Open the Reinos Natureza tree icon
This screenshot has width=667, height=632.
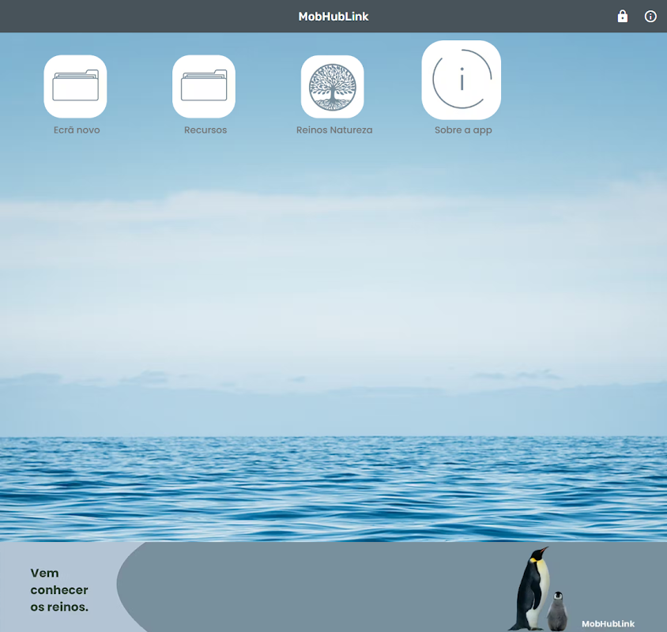click(332, 86)
